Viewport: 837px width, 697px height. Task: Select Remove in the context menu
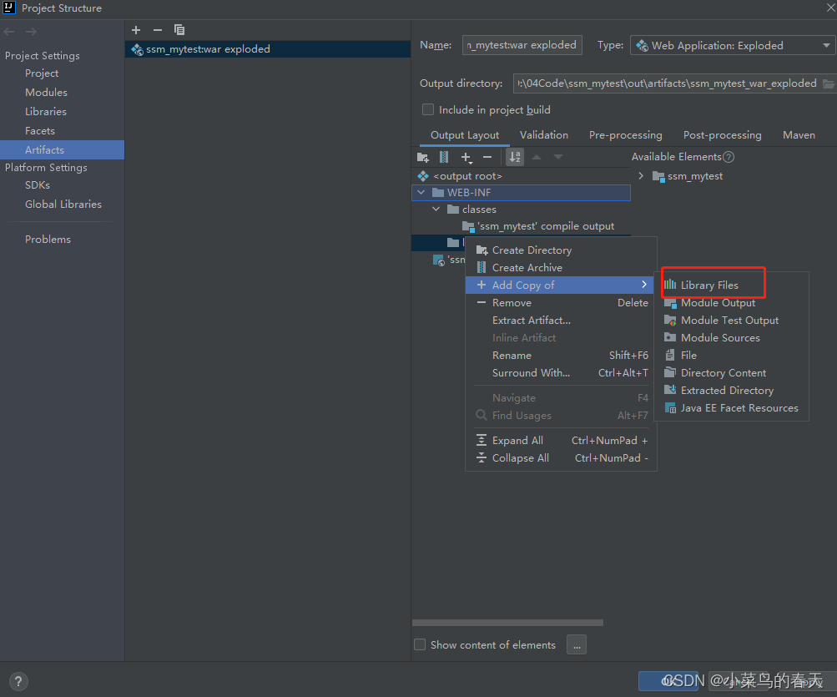[x=561, y=303]
